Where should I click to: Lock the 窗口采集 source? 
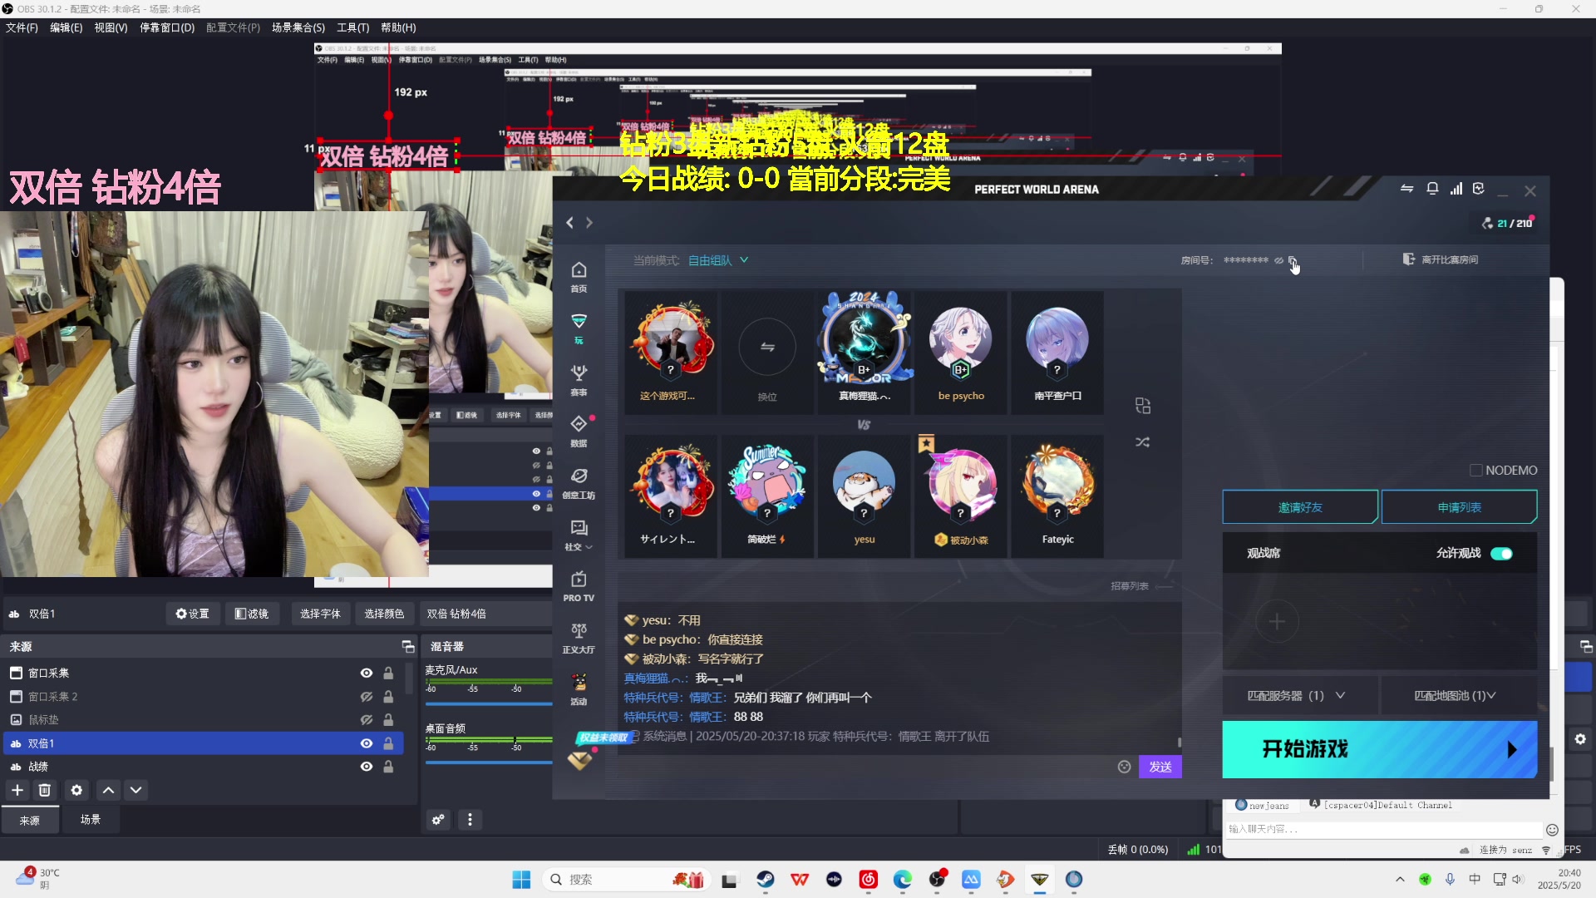click(x=388, y=673)
